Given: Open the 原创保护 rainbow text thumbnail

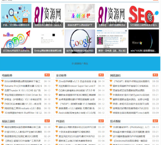Looking at the screenshot, I should (x=80, y=16).
